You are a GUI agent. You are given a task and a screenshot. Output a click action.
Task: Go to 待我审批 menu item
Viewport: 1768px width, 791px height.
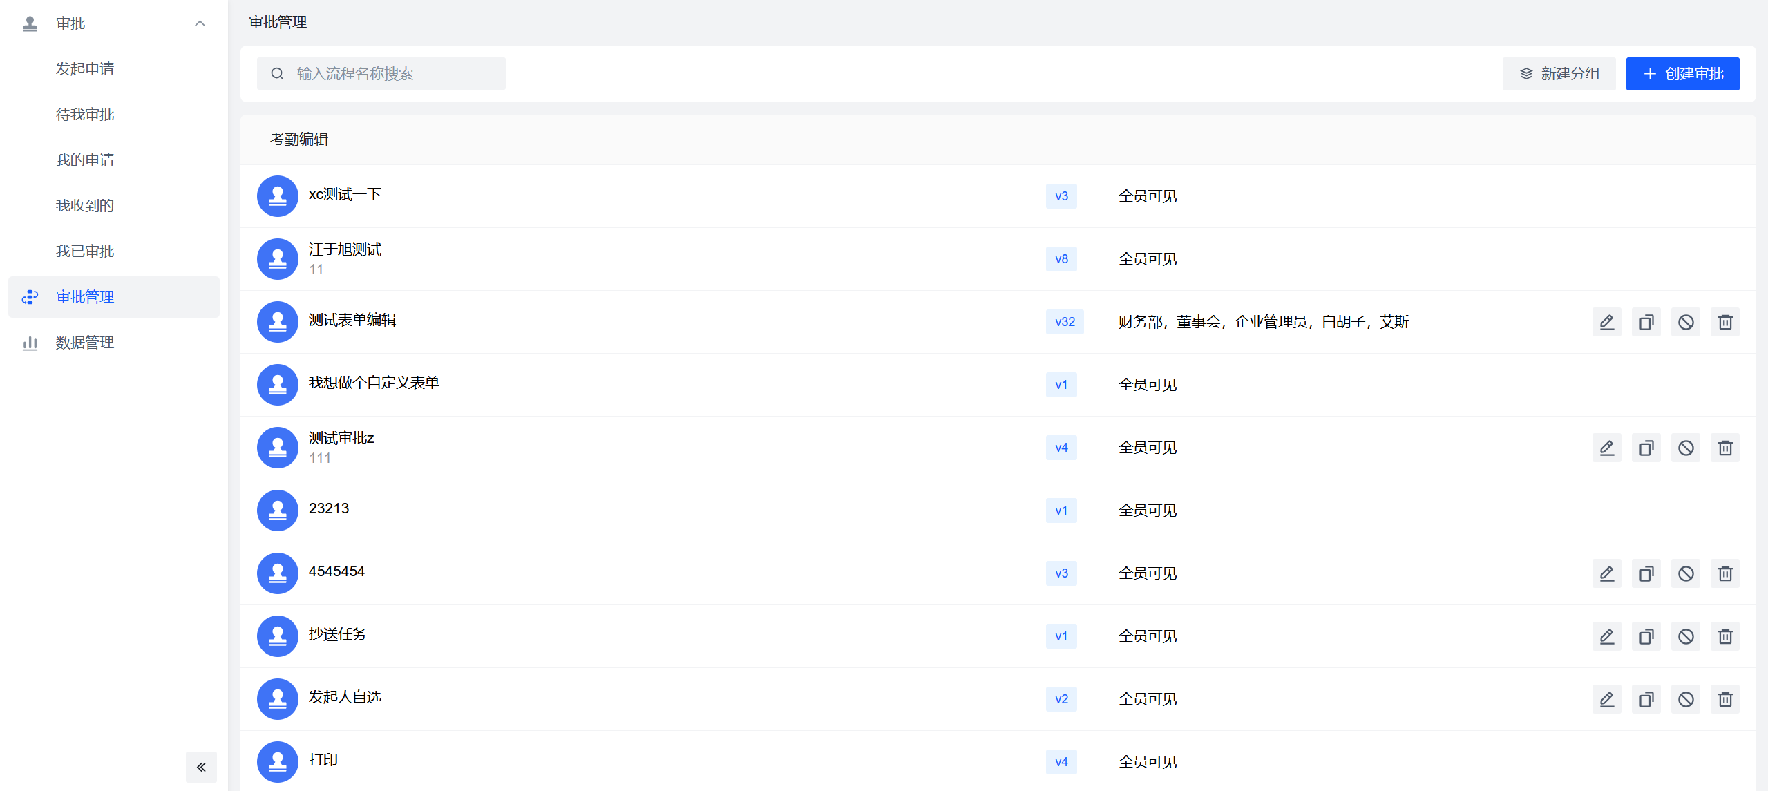(x=84, y=115)
